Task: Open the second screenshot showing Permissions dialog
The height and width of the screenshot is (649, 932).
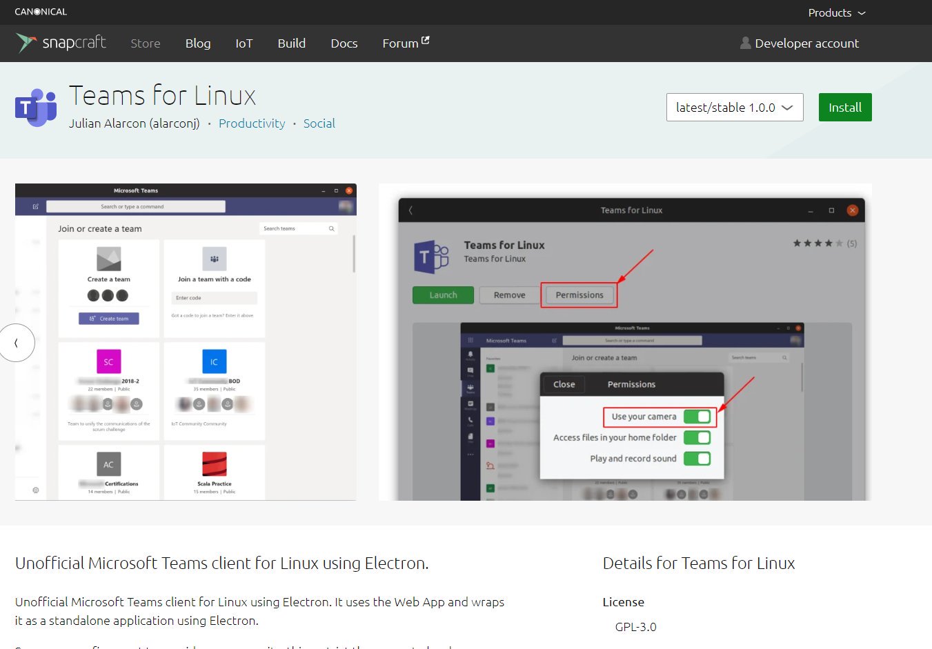Action: pyautogui.click(x=625, y=342)
